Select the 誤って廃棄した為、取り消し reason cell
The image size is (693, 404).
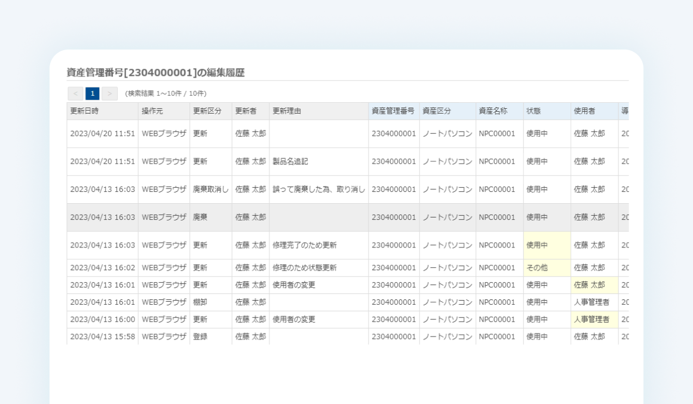coord(318,189)
